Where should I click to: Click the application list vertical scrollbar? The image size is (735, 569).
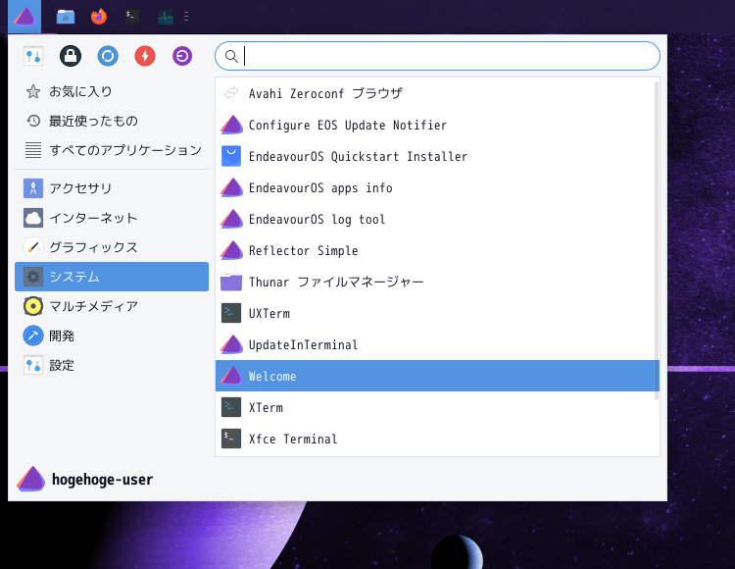657,240
